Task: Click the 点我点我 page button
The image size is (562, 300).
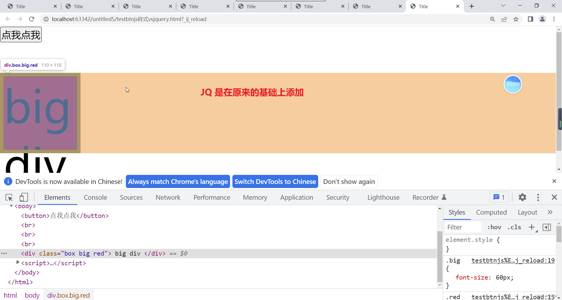Action: pos(21,35)
